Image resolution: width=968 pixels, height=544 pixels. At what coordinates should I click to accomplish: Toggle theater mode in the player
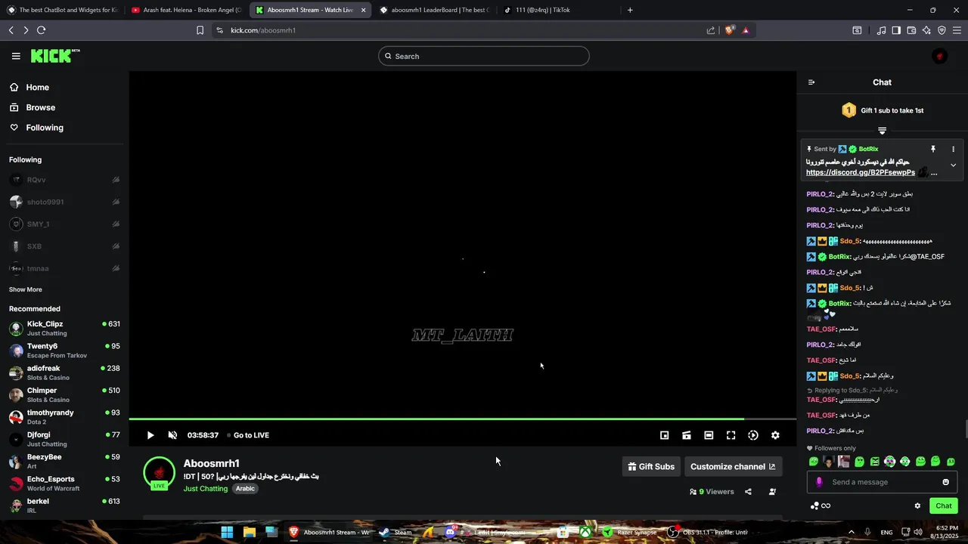(709, 435)
